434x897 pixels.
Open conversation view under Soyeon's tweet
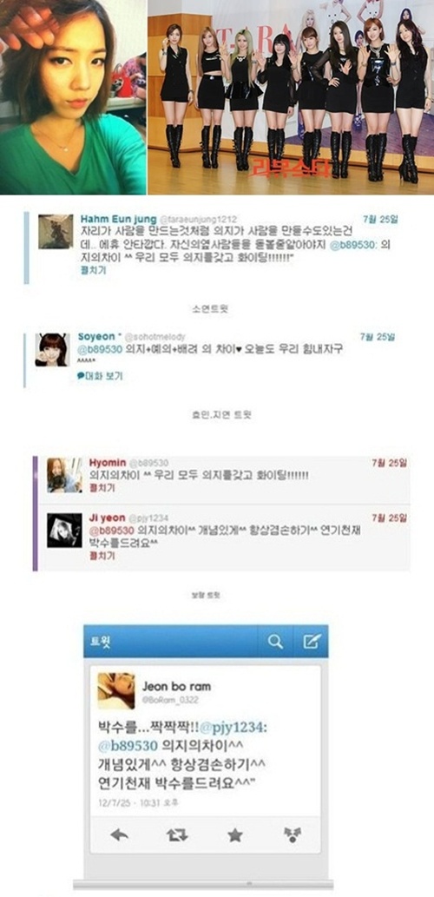coord(100,376)
